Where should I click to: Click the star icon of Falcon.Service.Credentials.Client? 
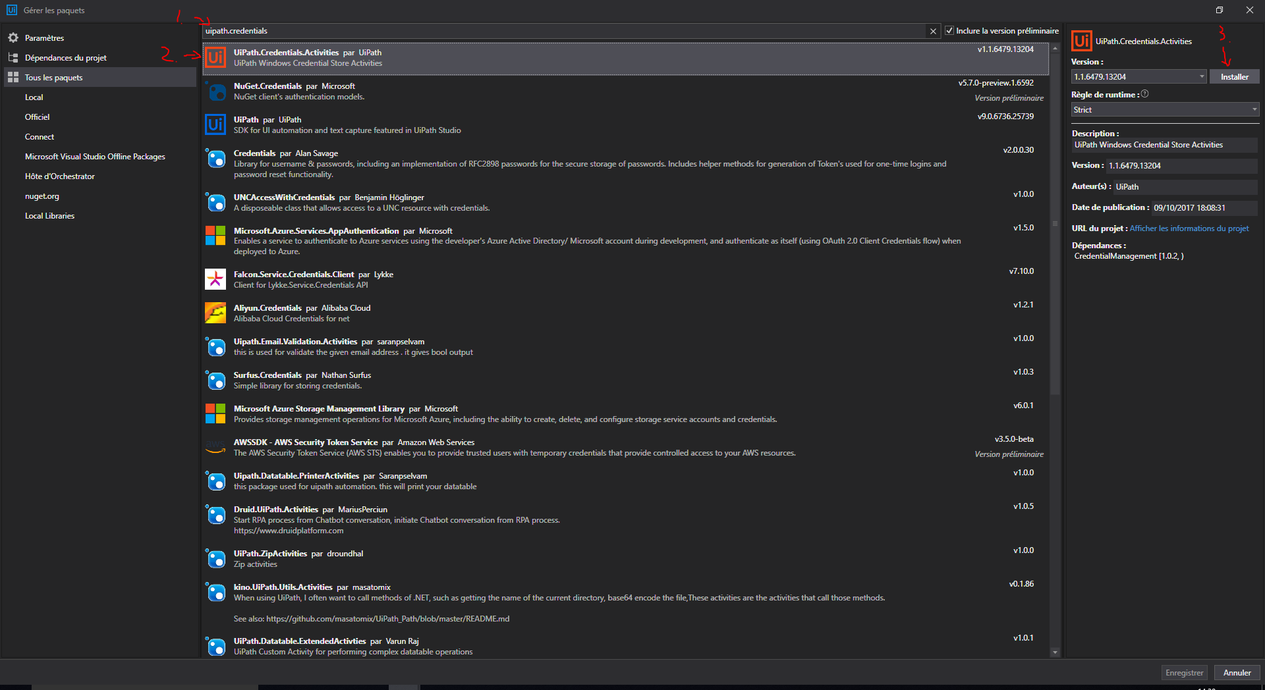pyautogui.click(x=215, y=279)
